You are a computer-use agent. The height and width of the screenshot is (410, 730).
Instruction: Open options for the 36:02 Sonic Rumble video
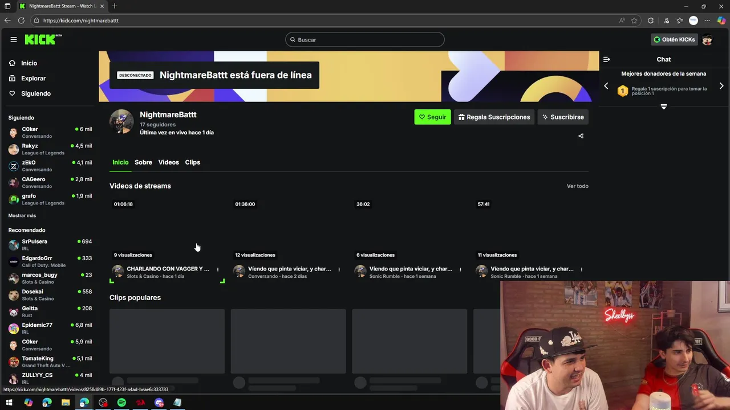460,269
